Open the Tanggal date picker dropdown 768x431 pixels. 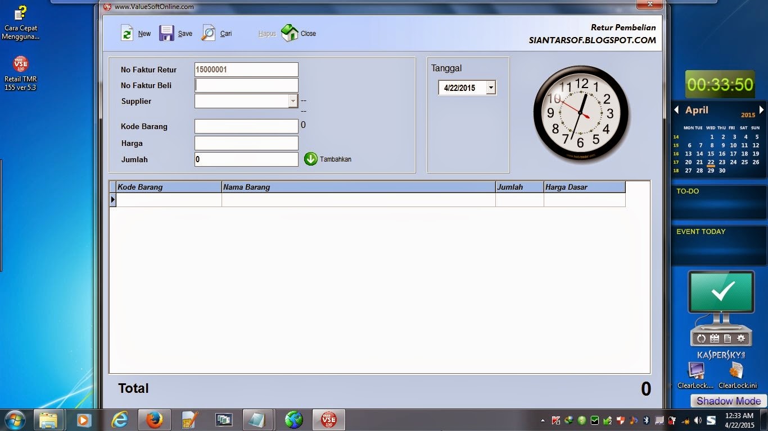491,88
